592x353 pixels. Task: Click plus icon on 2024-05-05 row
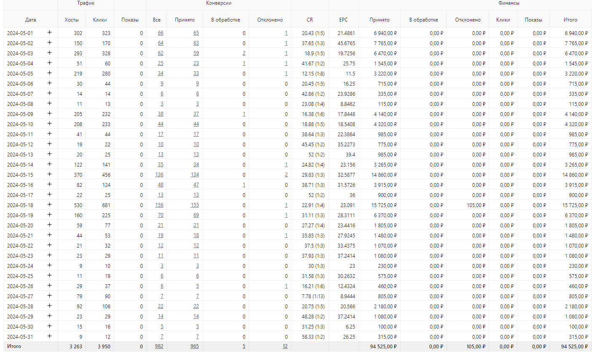(49, 73)
